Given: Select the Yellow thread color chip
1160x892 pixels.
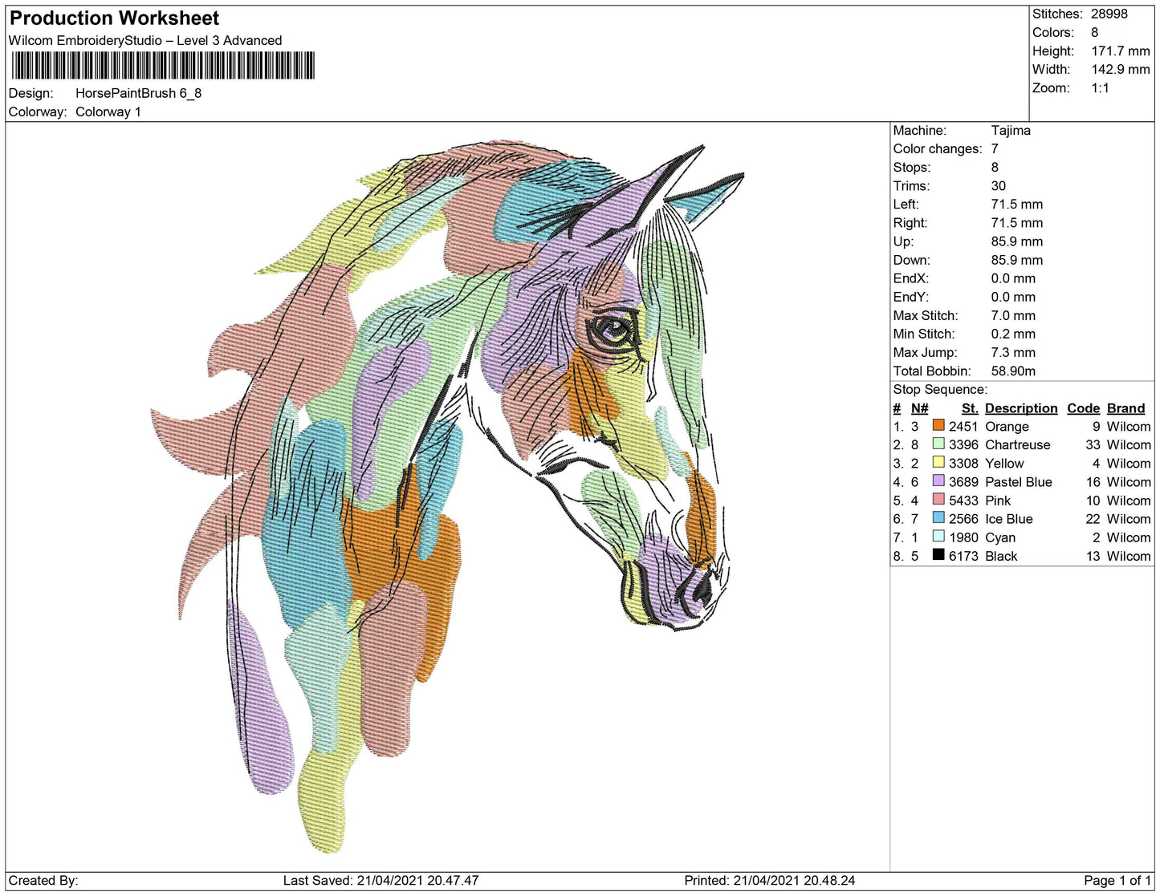Looking at the screenshot, I should 938,464.
